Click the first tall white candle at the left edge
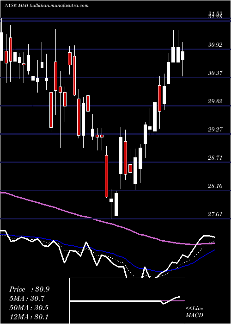This screenshot has height=324, width=231. point(2,46)
